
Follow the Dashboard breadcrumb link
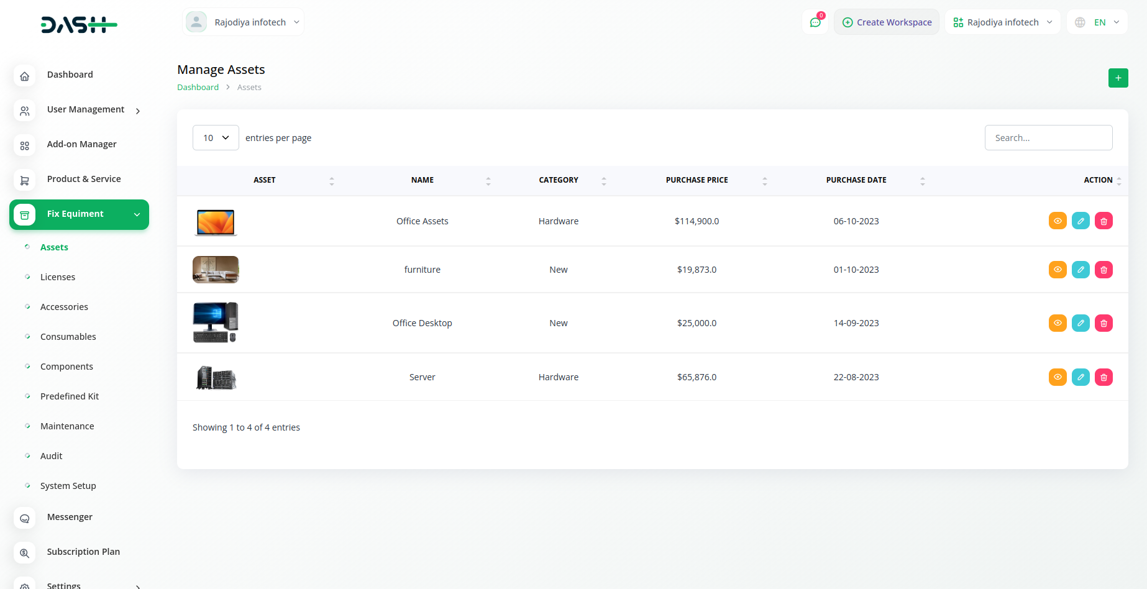198,88
